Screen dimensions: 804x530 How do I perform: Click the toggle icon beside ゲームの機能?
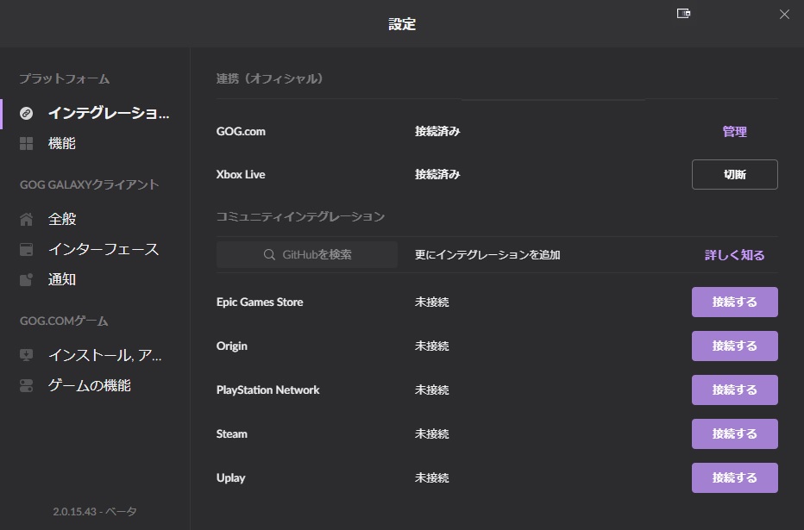click(x=26, y=385)
